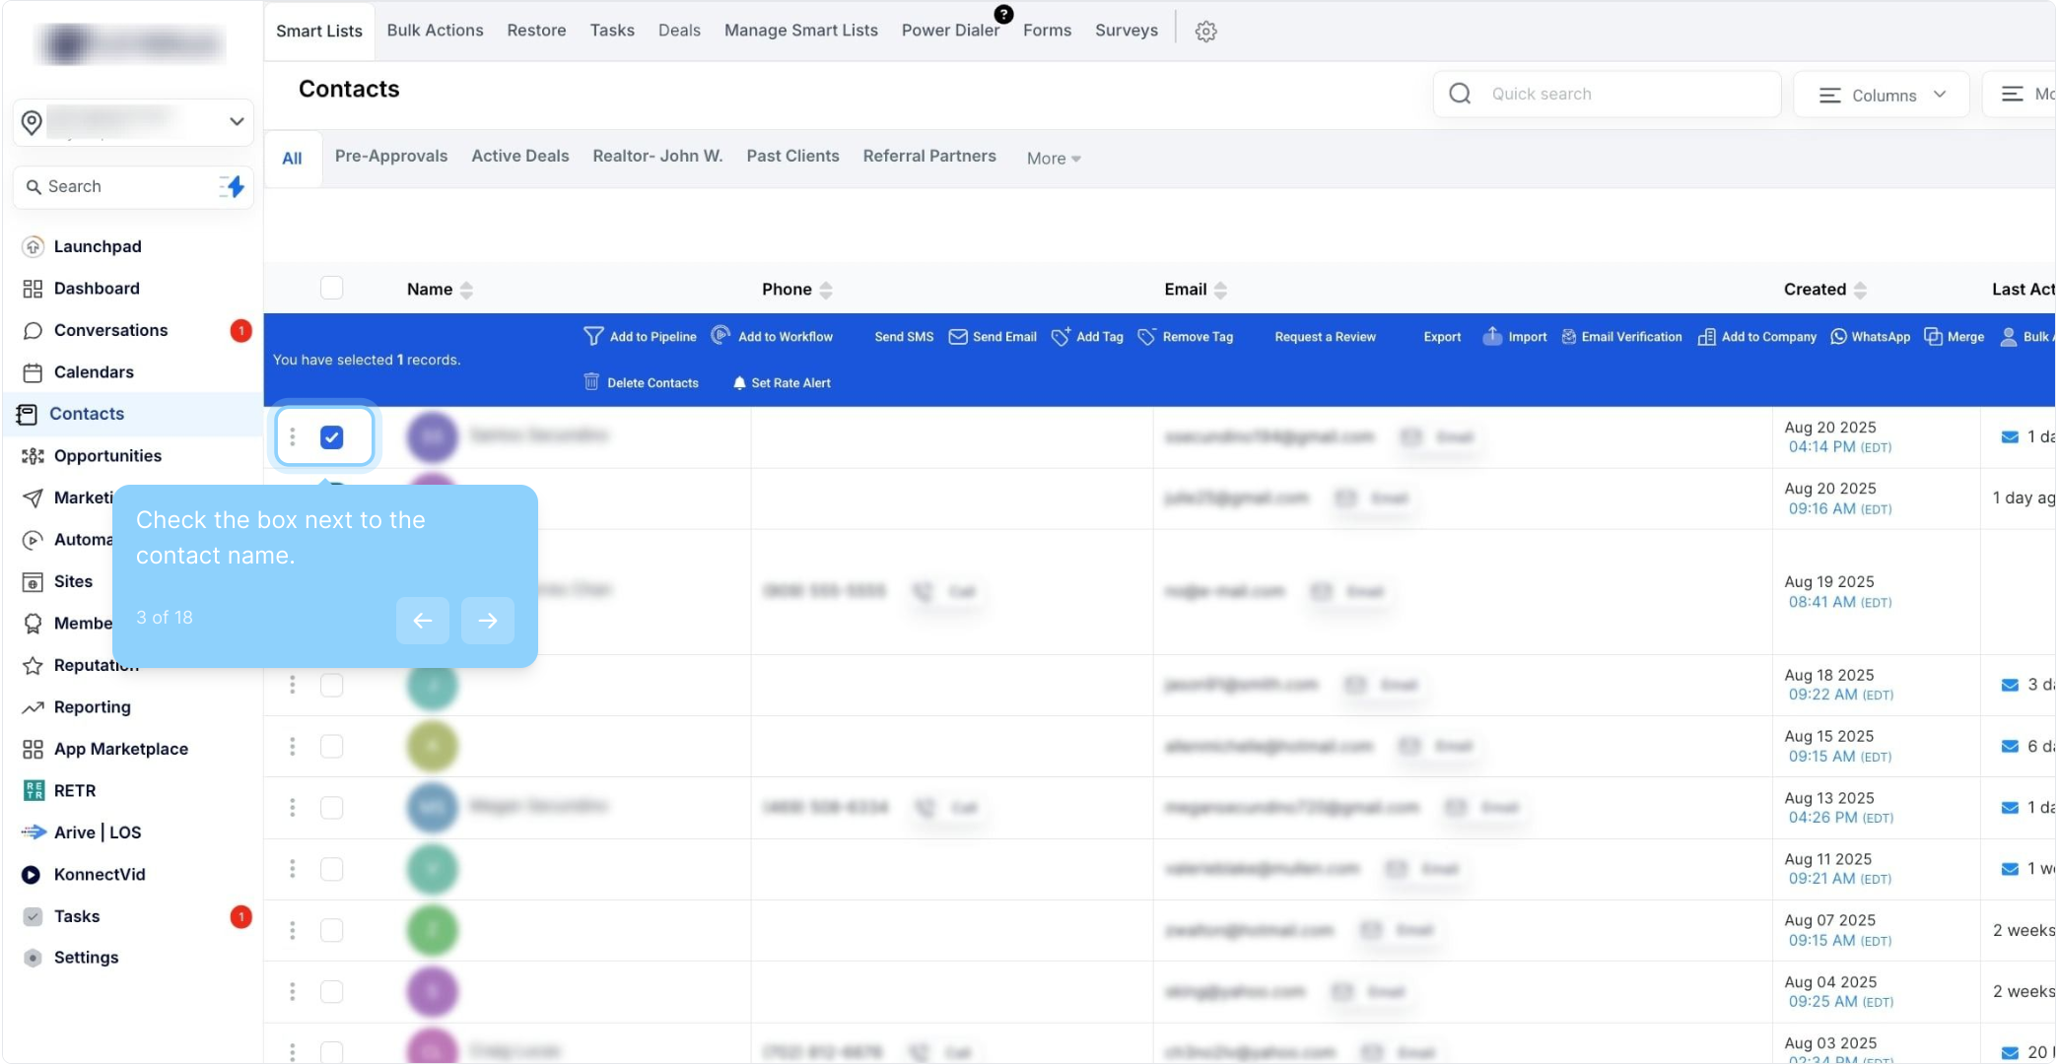Click the help question mark badge
Viewport: 2058px width, 1064px height.
point(1003,14)
